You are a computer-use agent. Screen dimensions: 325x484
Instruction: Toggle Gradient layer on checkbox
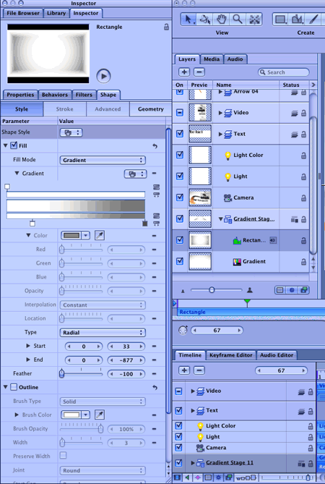(x=180, y=261)
